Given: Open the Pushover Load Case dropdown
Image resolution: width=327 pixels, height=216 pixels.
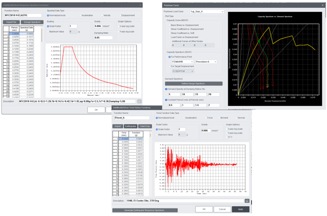Looking at the screenshot, I should tap(207, 12).
